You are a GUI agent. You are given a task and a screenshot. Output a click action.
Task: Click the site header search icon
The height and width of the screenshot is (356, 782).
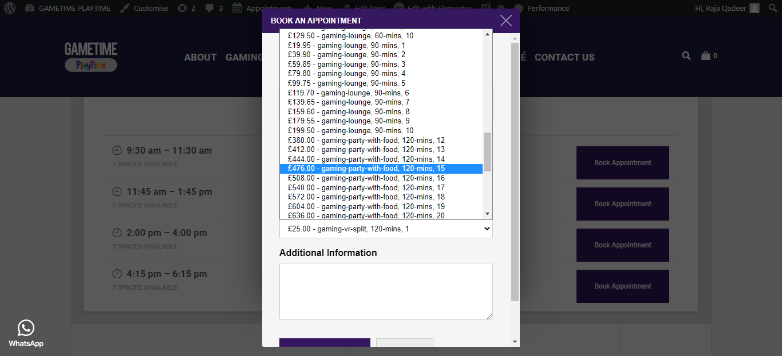pyautogui.click(x=686, y=55)
